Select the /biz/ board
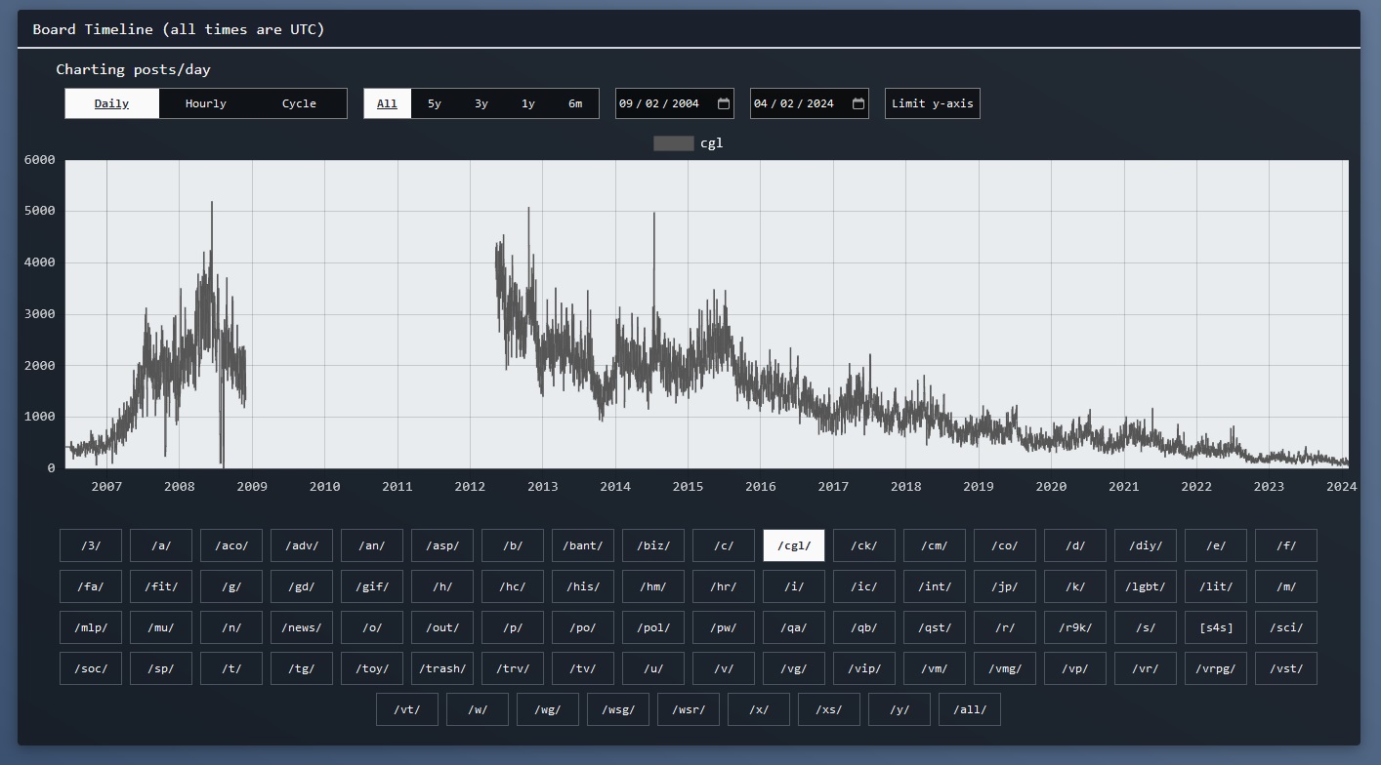 653,545
